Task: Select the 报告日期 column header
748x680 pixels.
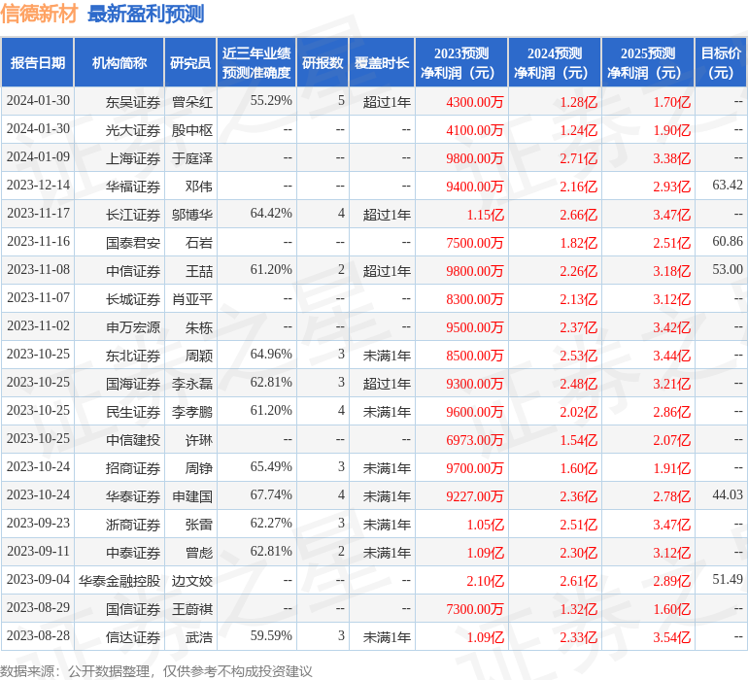Action: pyautogui.click(x=38, y=62)
